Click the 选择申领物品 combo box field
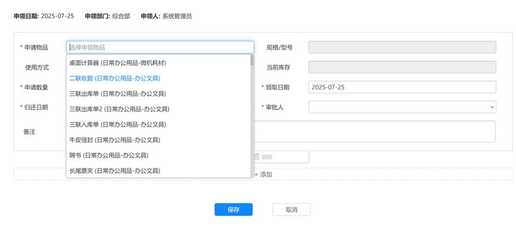516x246 pixels. (160, 47)
